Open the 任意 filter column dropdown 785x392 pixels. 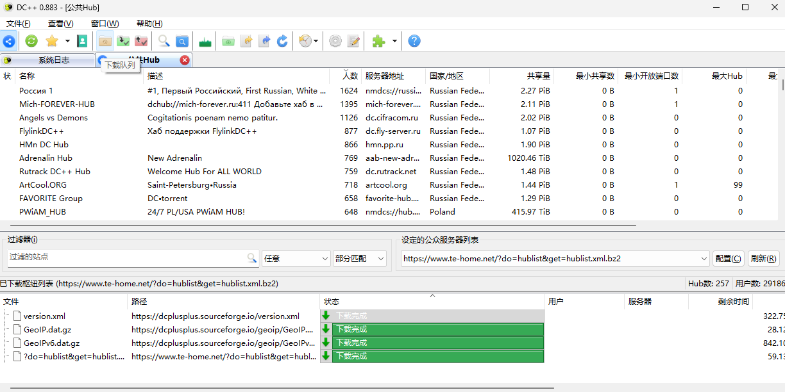click(296, 258)
